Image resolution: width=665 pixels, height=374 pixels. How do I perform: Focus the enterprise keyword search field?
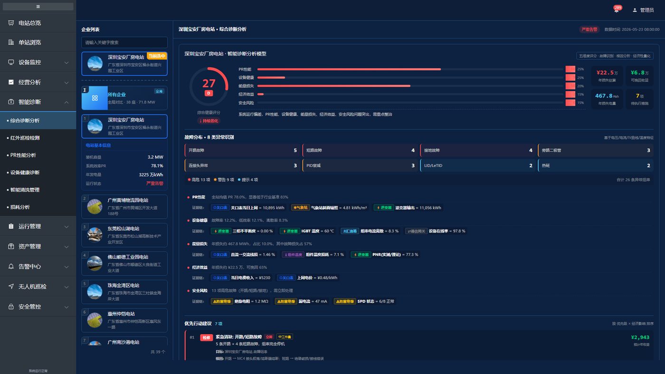pyautogui.click(x=124, y=42)
